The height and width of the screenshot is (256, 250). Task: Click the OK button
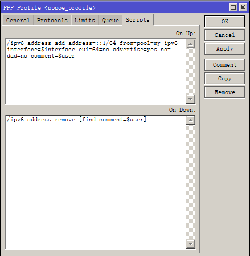(x=224, y=21)
